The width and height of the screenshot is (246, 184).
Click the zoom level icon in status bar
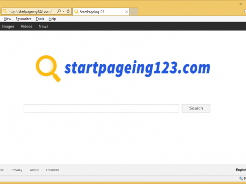241,179
